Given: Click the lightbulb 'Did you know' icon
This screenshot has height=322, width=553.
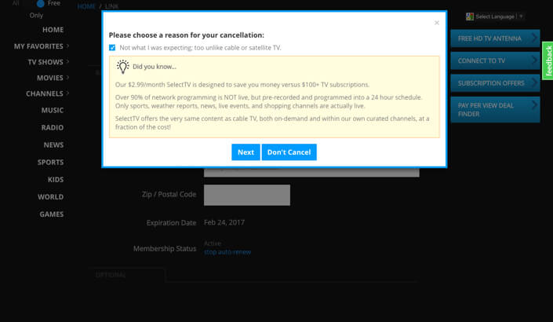Looking at the screenshot, I should [x=122, y=67].
